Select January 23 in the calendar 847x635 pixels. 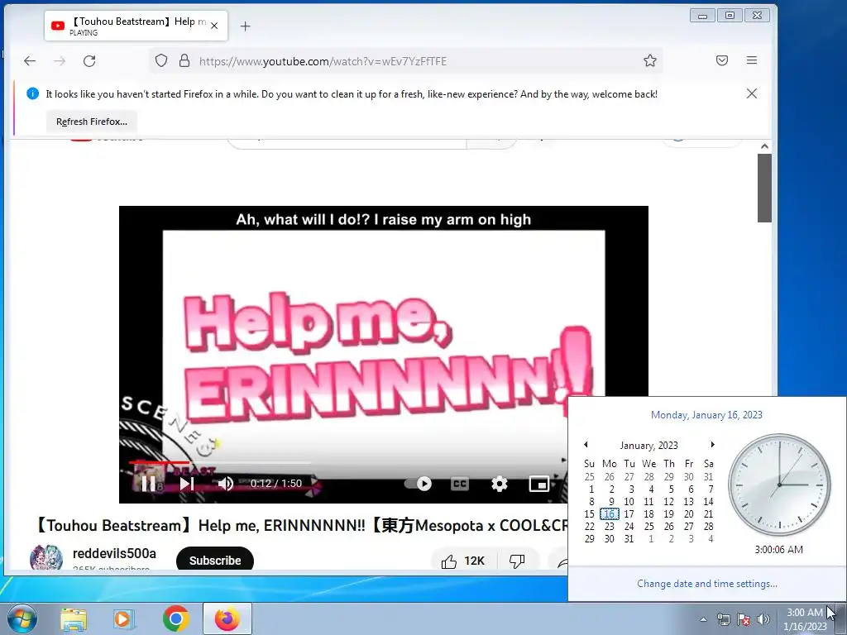tap(610, 527)
